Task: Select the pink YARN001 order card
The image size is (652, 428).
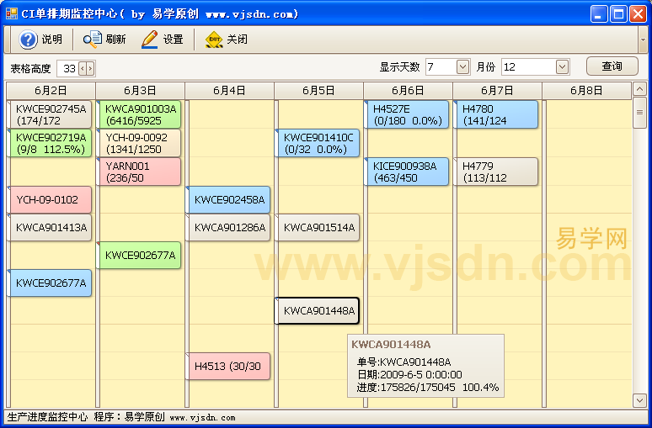Action: 140,172
